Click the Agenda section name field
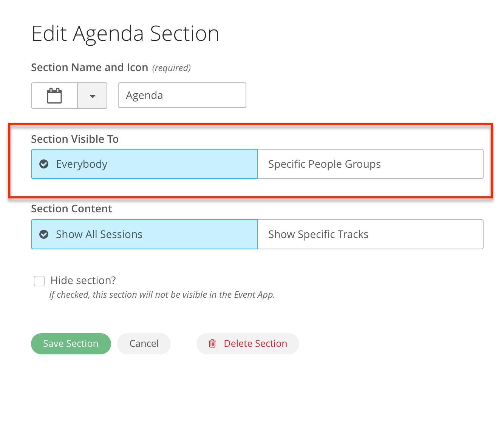Image resolution: width=504 pixels, height=442 pixels. point(182,95)
